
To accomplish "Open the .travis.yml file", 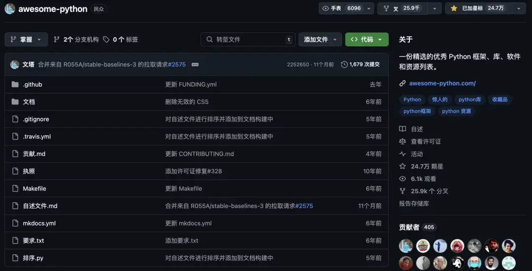I will coord(37,137).
